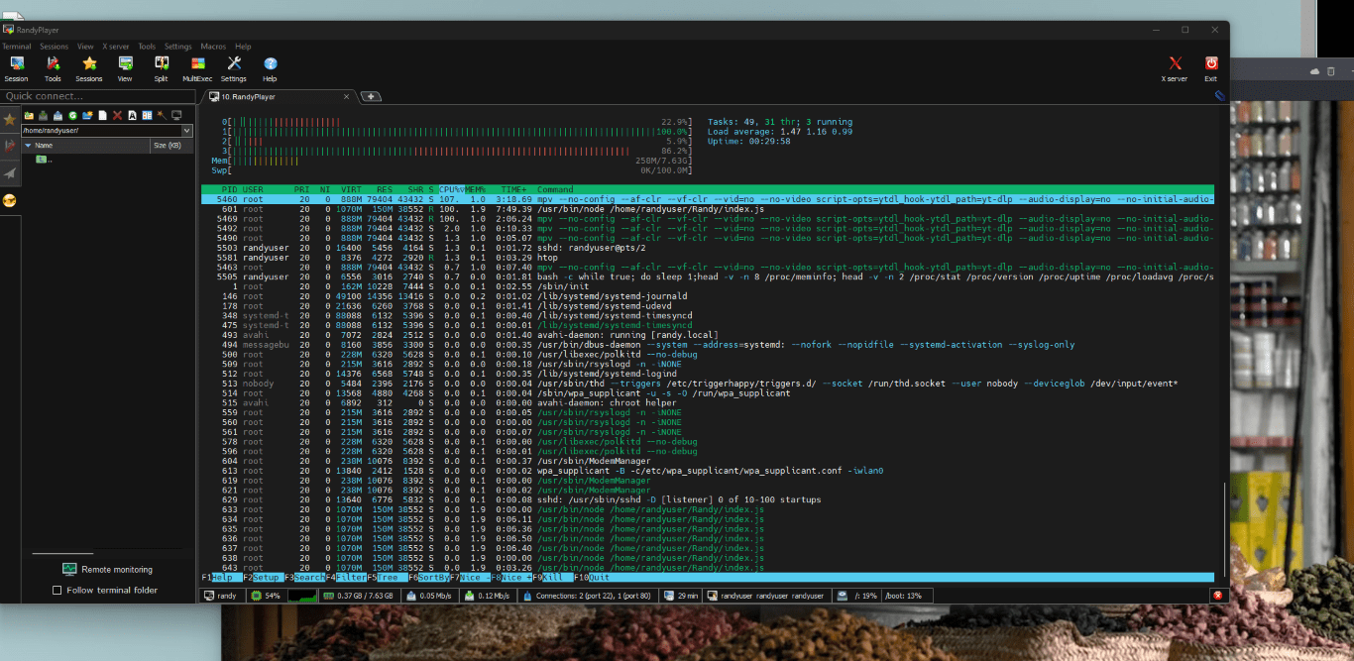This screenshot has width=1354, height=661.
Task: Open the Settings menu in menu bar
Action: [178, 47]
